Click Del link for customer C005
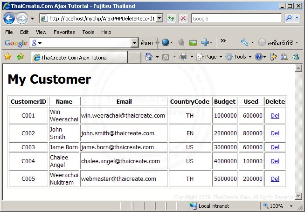 click(275, 179)
